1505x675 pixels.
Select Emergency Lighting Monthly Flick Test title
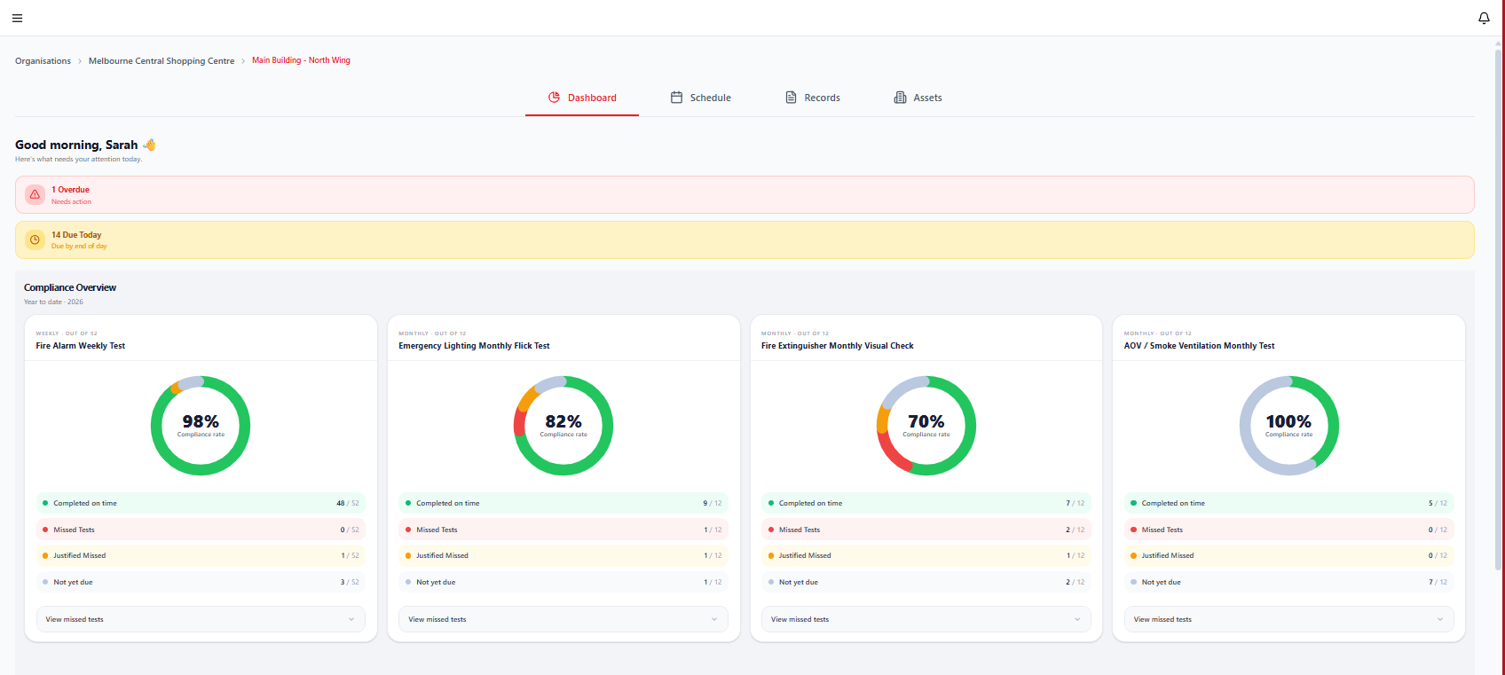pyautogui.click(x=474, y=346)
